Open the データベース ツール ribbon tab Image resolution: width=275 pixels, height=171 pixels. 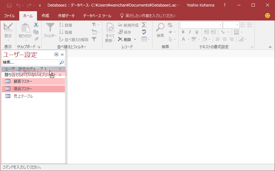(x=97, y=16)
